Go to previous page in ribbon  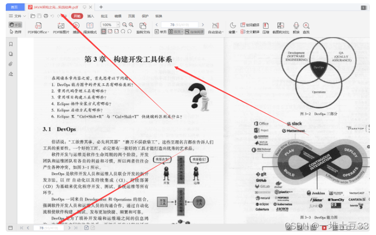click(157, 25)
